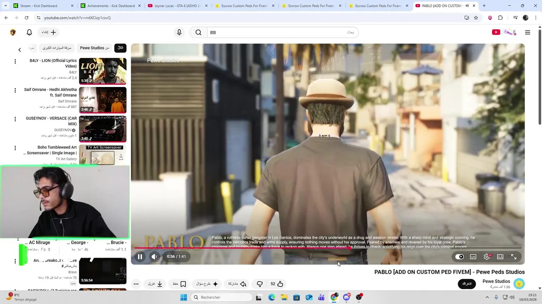Open YouTube notifications bell
Image resolution: width=542 pixels, height=304 pixels.
(29, 33)
